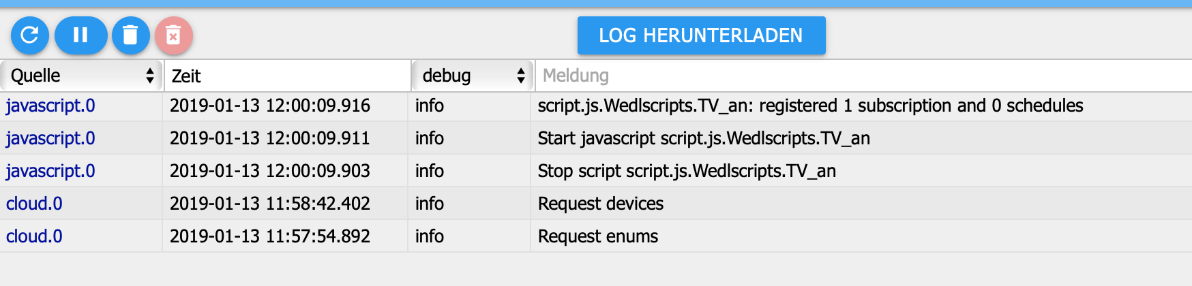This screenshot has height=286, width=1192.
Task: Open the Quelle source filter dropdown
Action: 82,76
